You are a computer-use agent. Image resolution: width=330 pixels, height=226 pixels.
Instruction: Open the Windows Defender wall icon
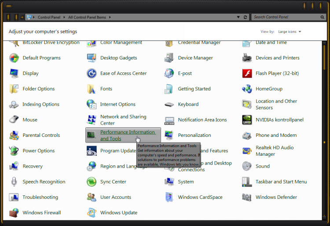click(x=247, y=197)
